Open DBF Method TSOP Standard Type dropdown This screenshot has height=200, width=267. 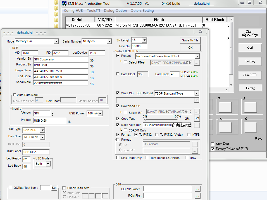click(x=197, y=93)
